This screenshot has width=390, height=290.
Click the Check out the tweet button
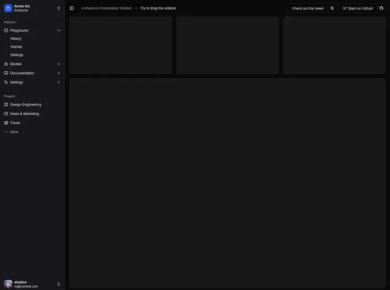click(308, 8)
